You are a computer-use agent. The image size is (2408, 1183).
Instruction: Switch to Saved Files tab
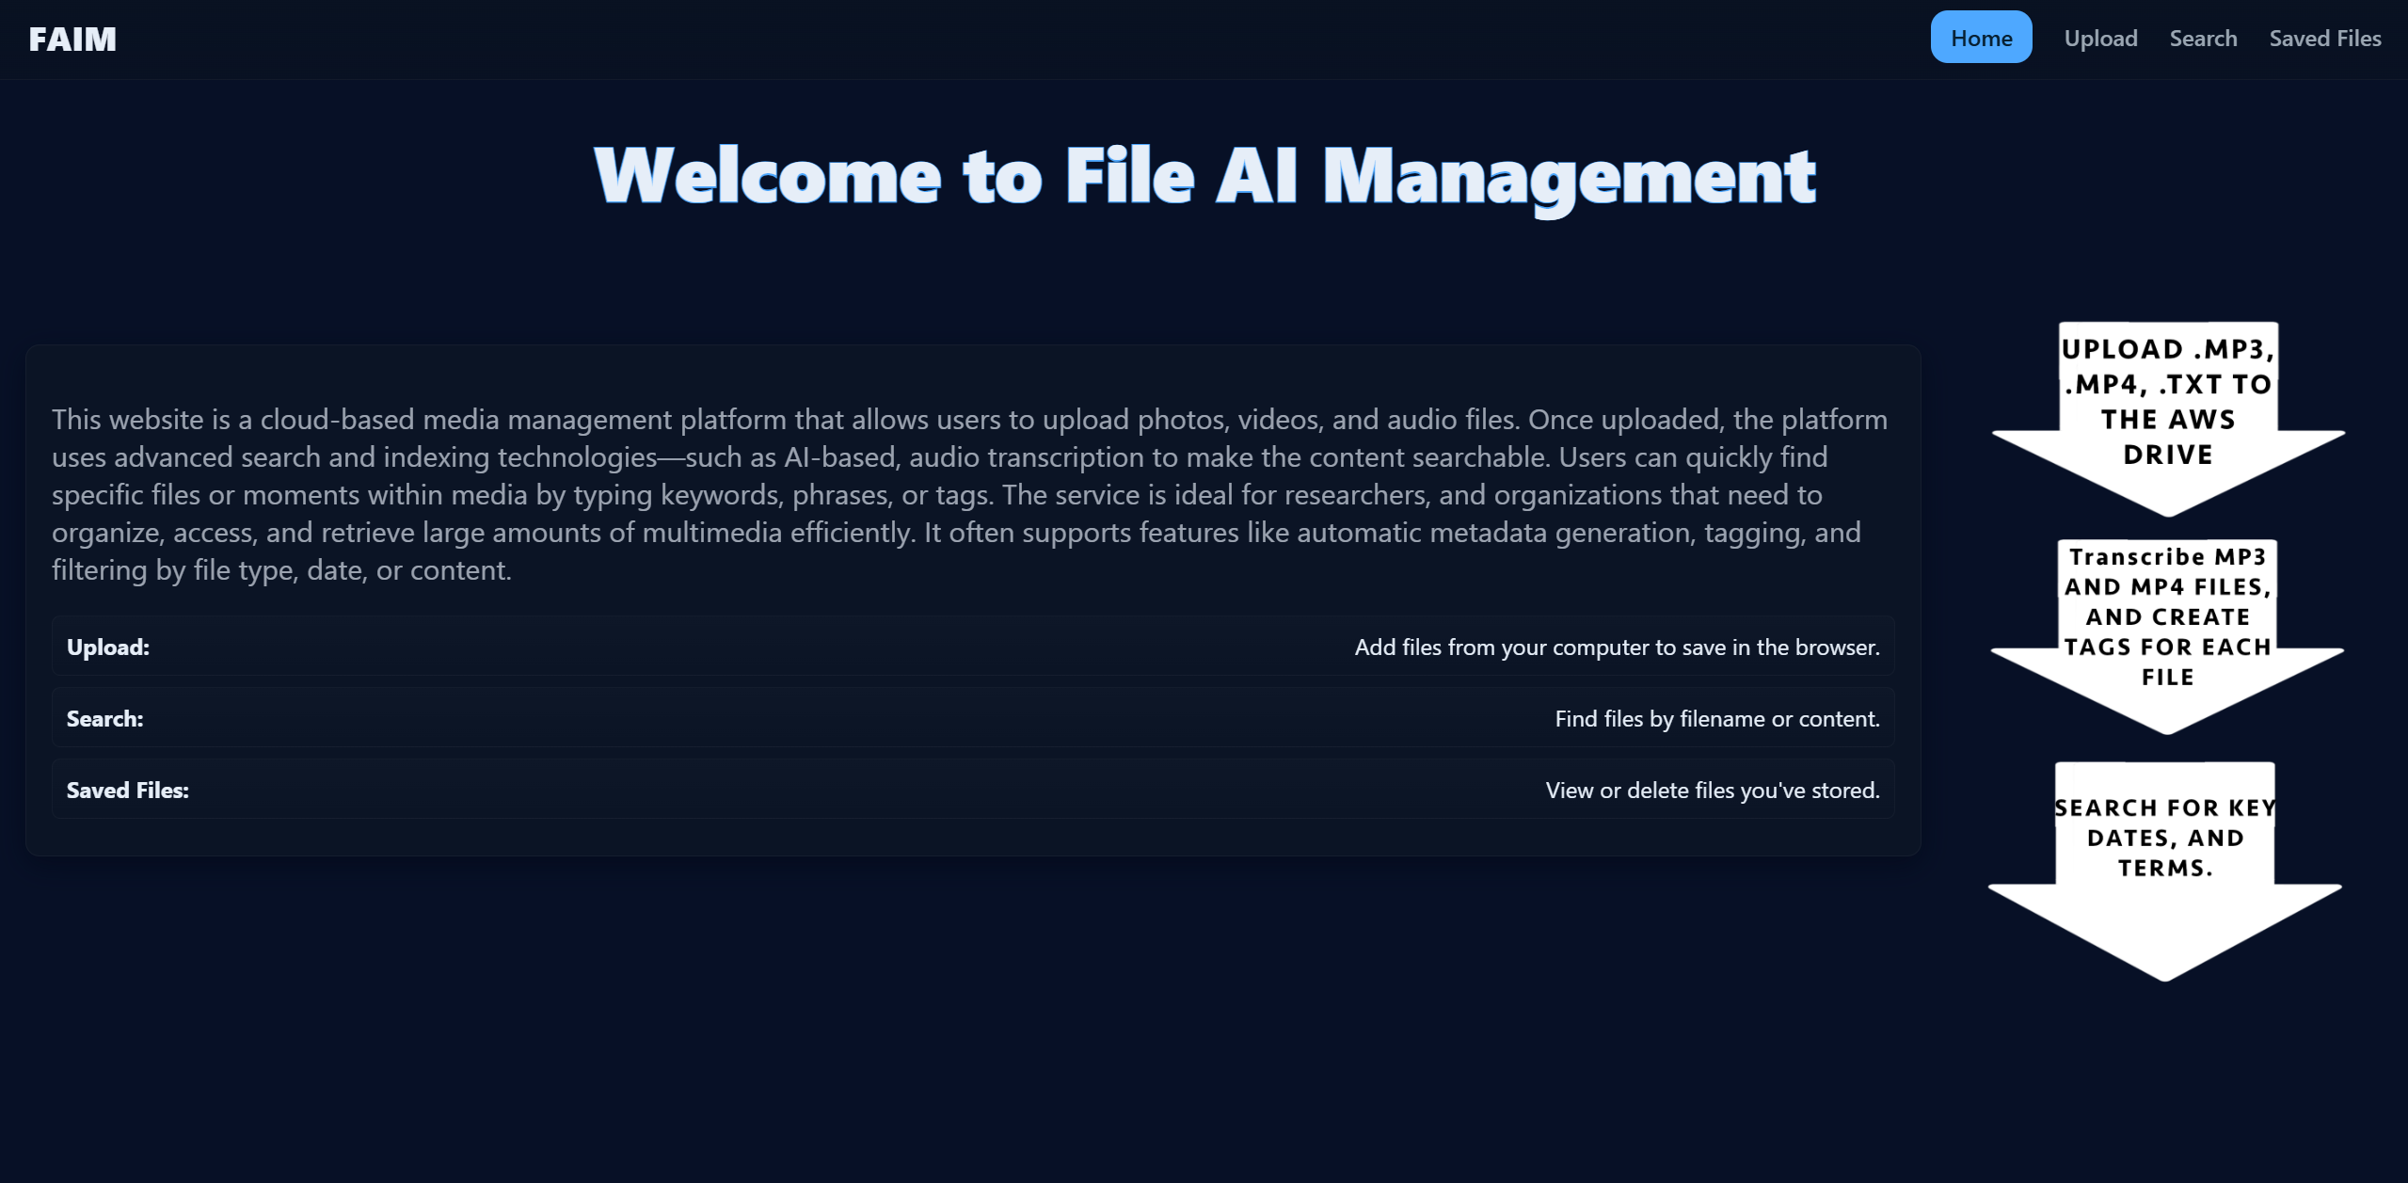(x=2324, y=39)
